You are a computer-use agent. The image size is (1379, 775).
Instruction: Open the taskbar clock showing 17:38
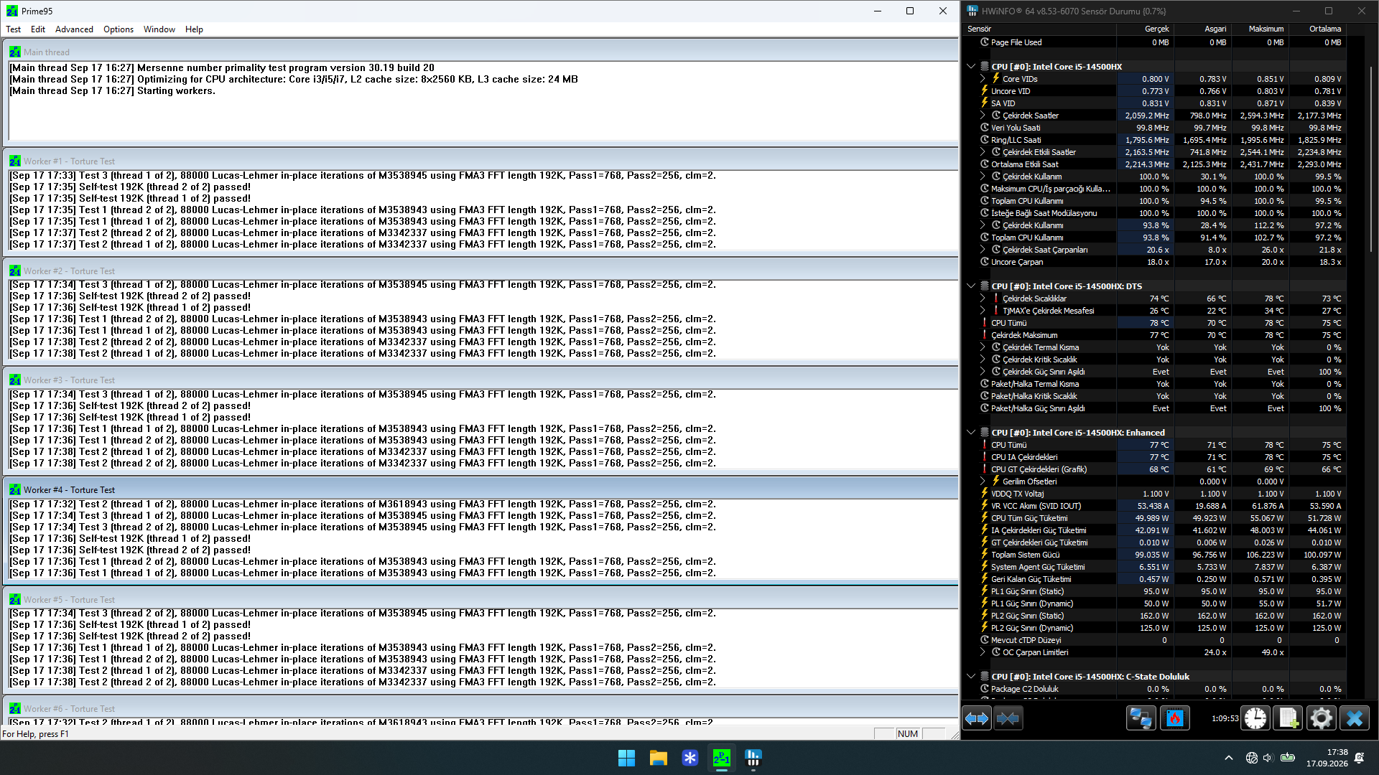[x=1327, y=758]
